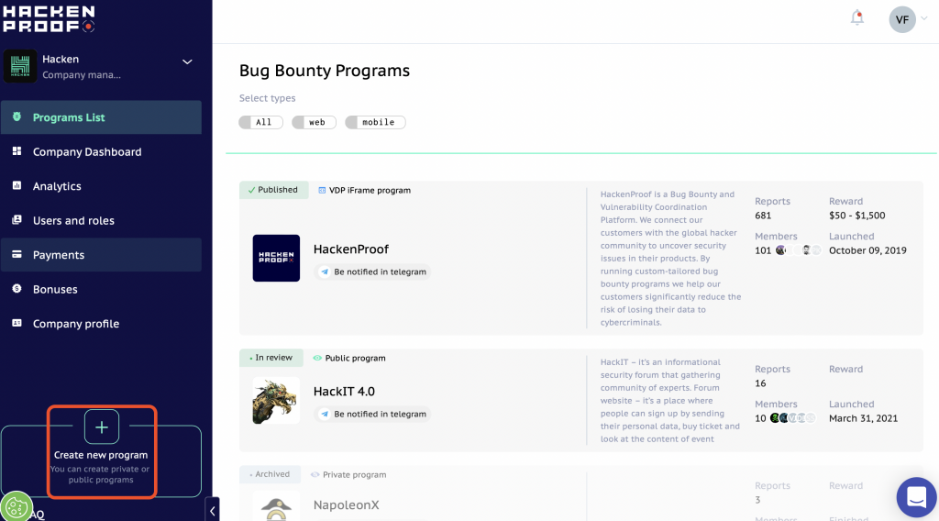939x521 pixels.
Task: Click the Public program eye icon
Action: pos(317,358)
